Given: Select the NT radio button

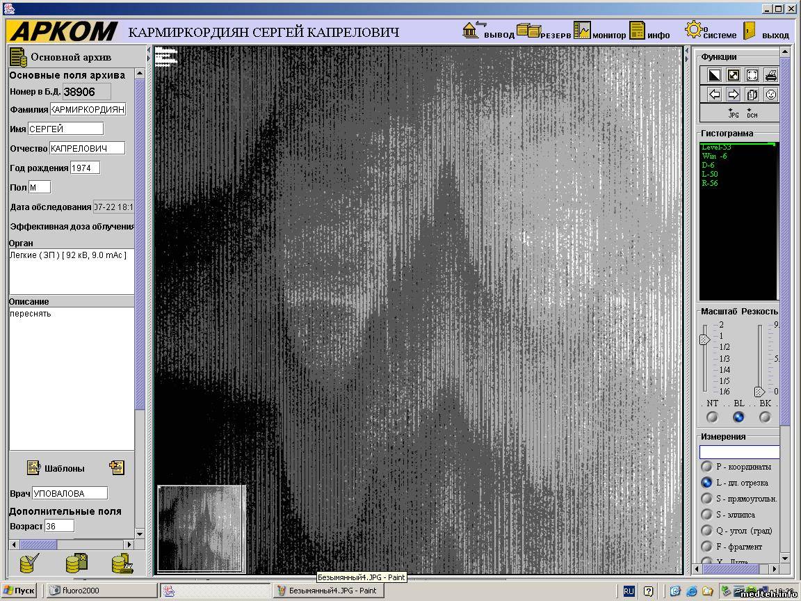Looking at the screenshot, I should click(x=712, y=417).
